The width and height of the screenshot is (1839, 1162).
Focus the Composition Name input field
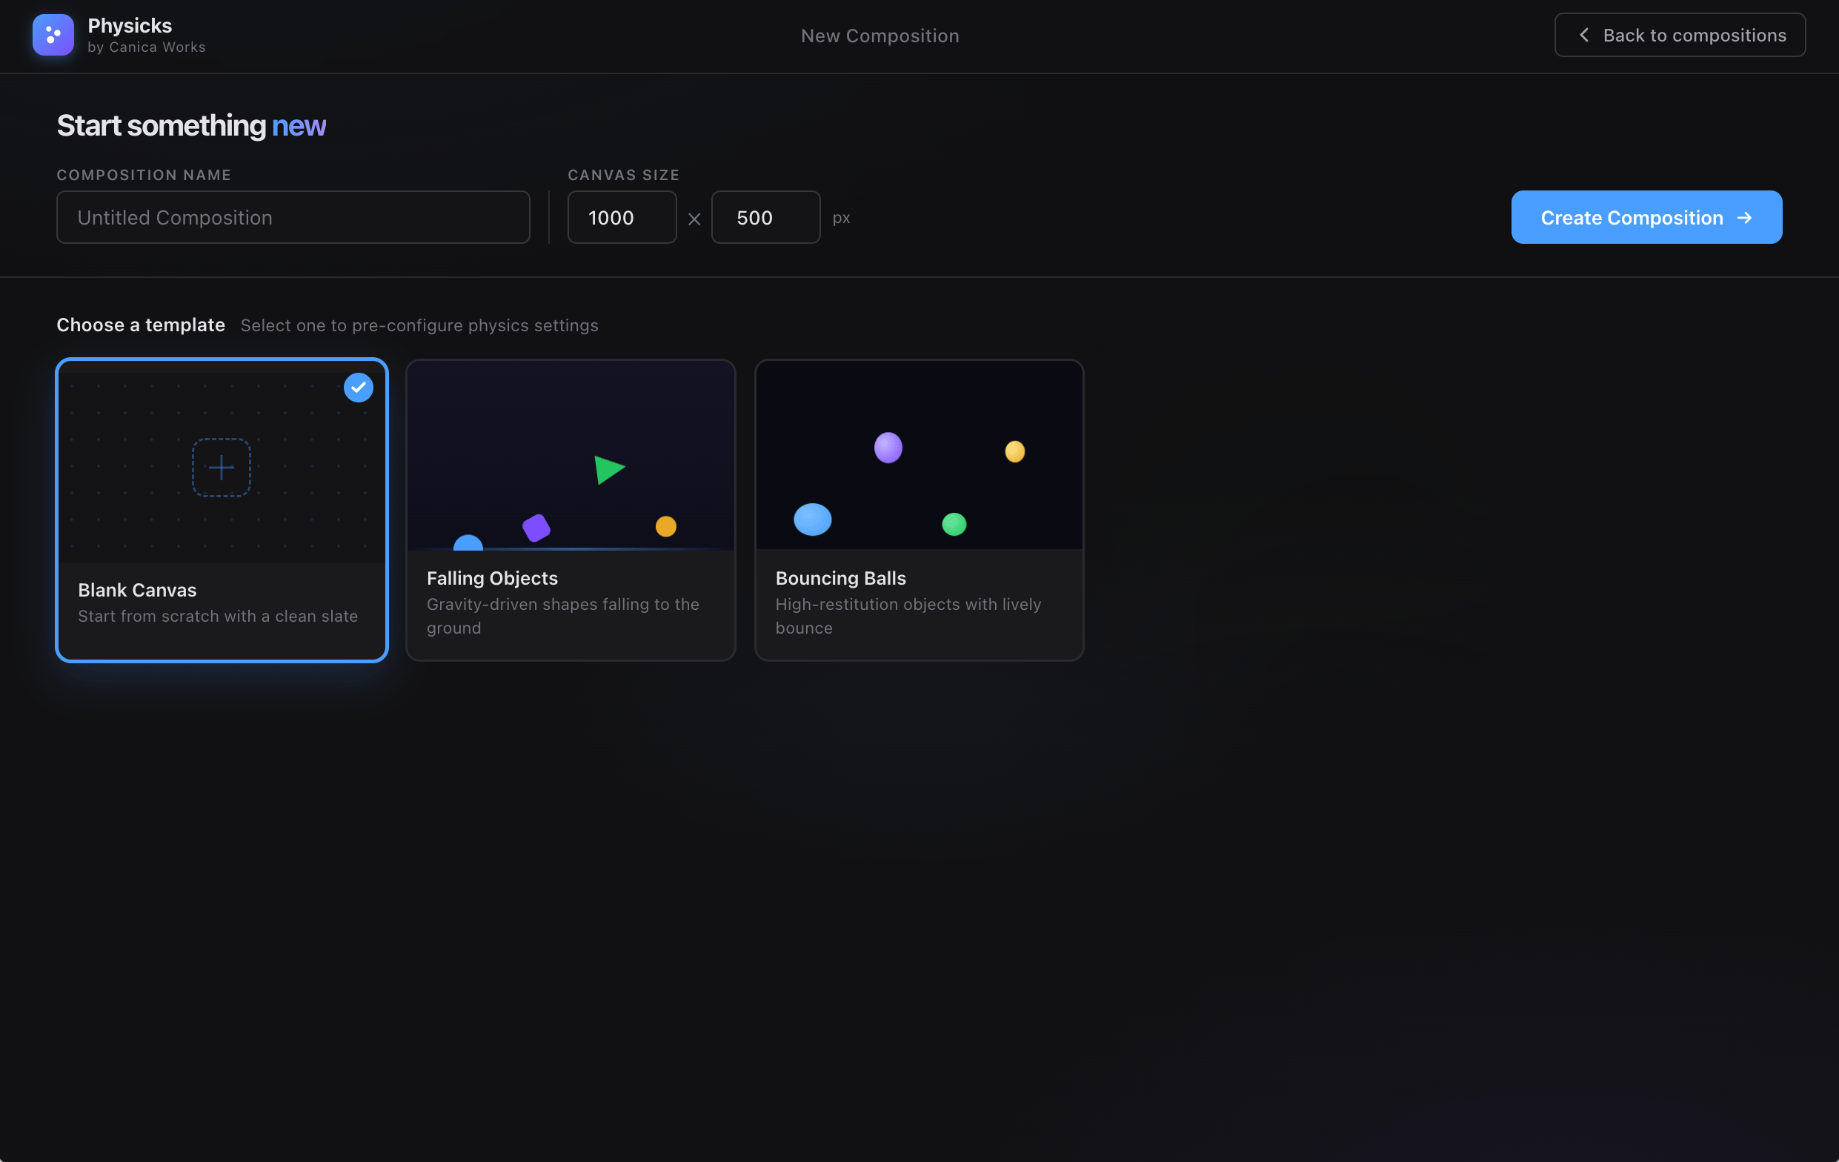[x=293, y=218]
